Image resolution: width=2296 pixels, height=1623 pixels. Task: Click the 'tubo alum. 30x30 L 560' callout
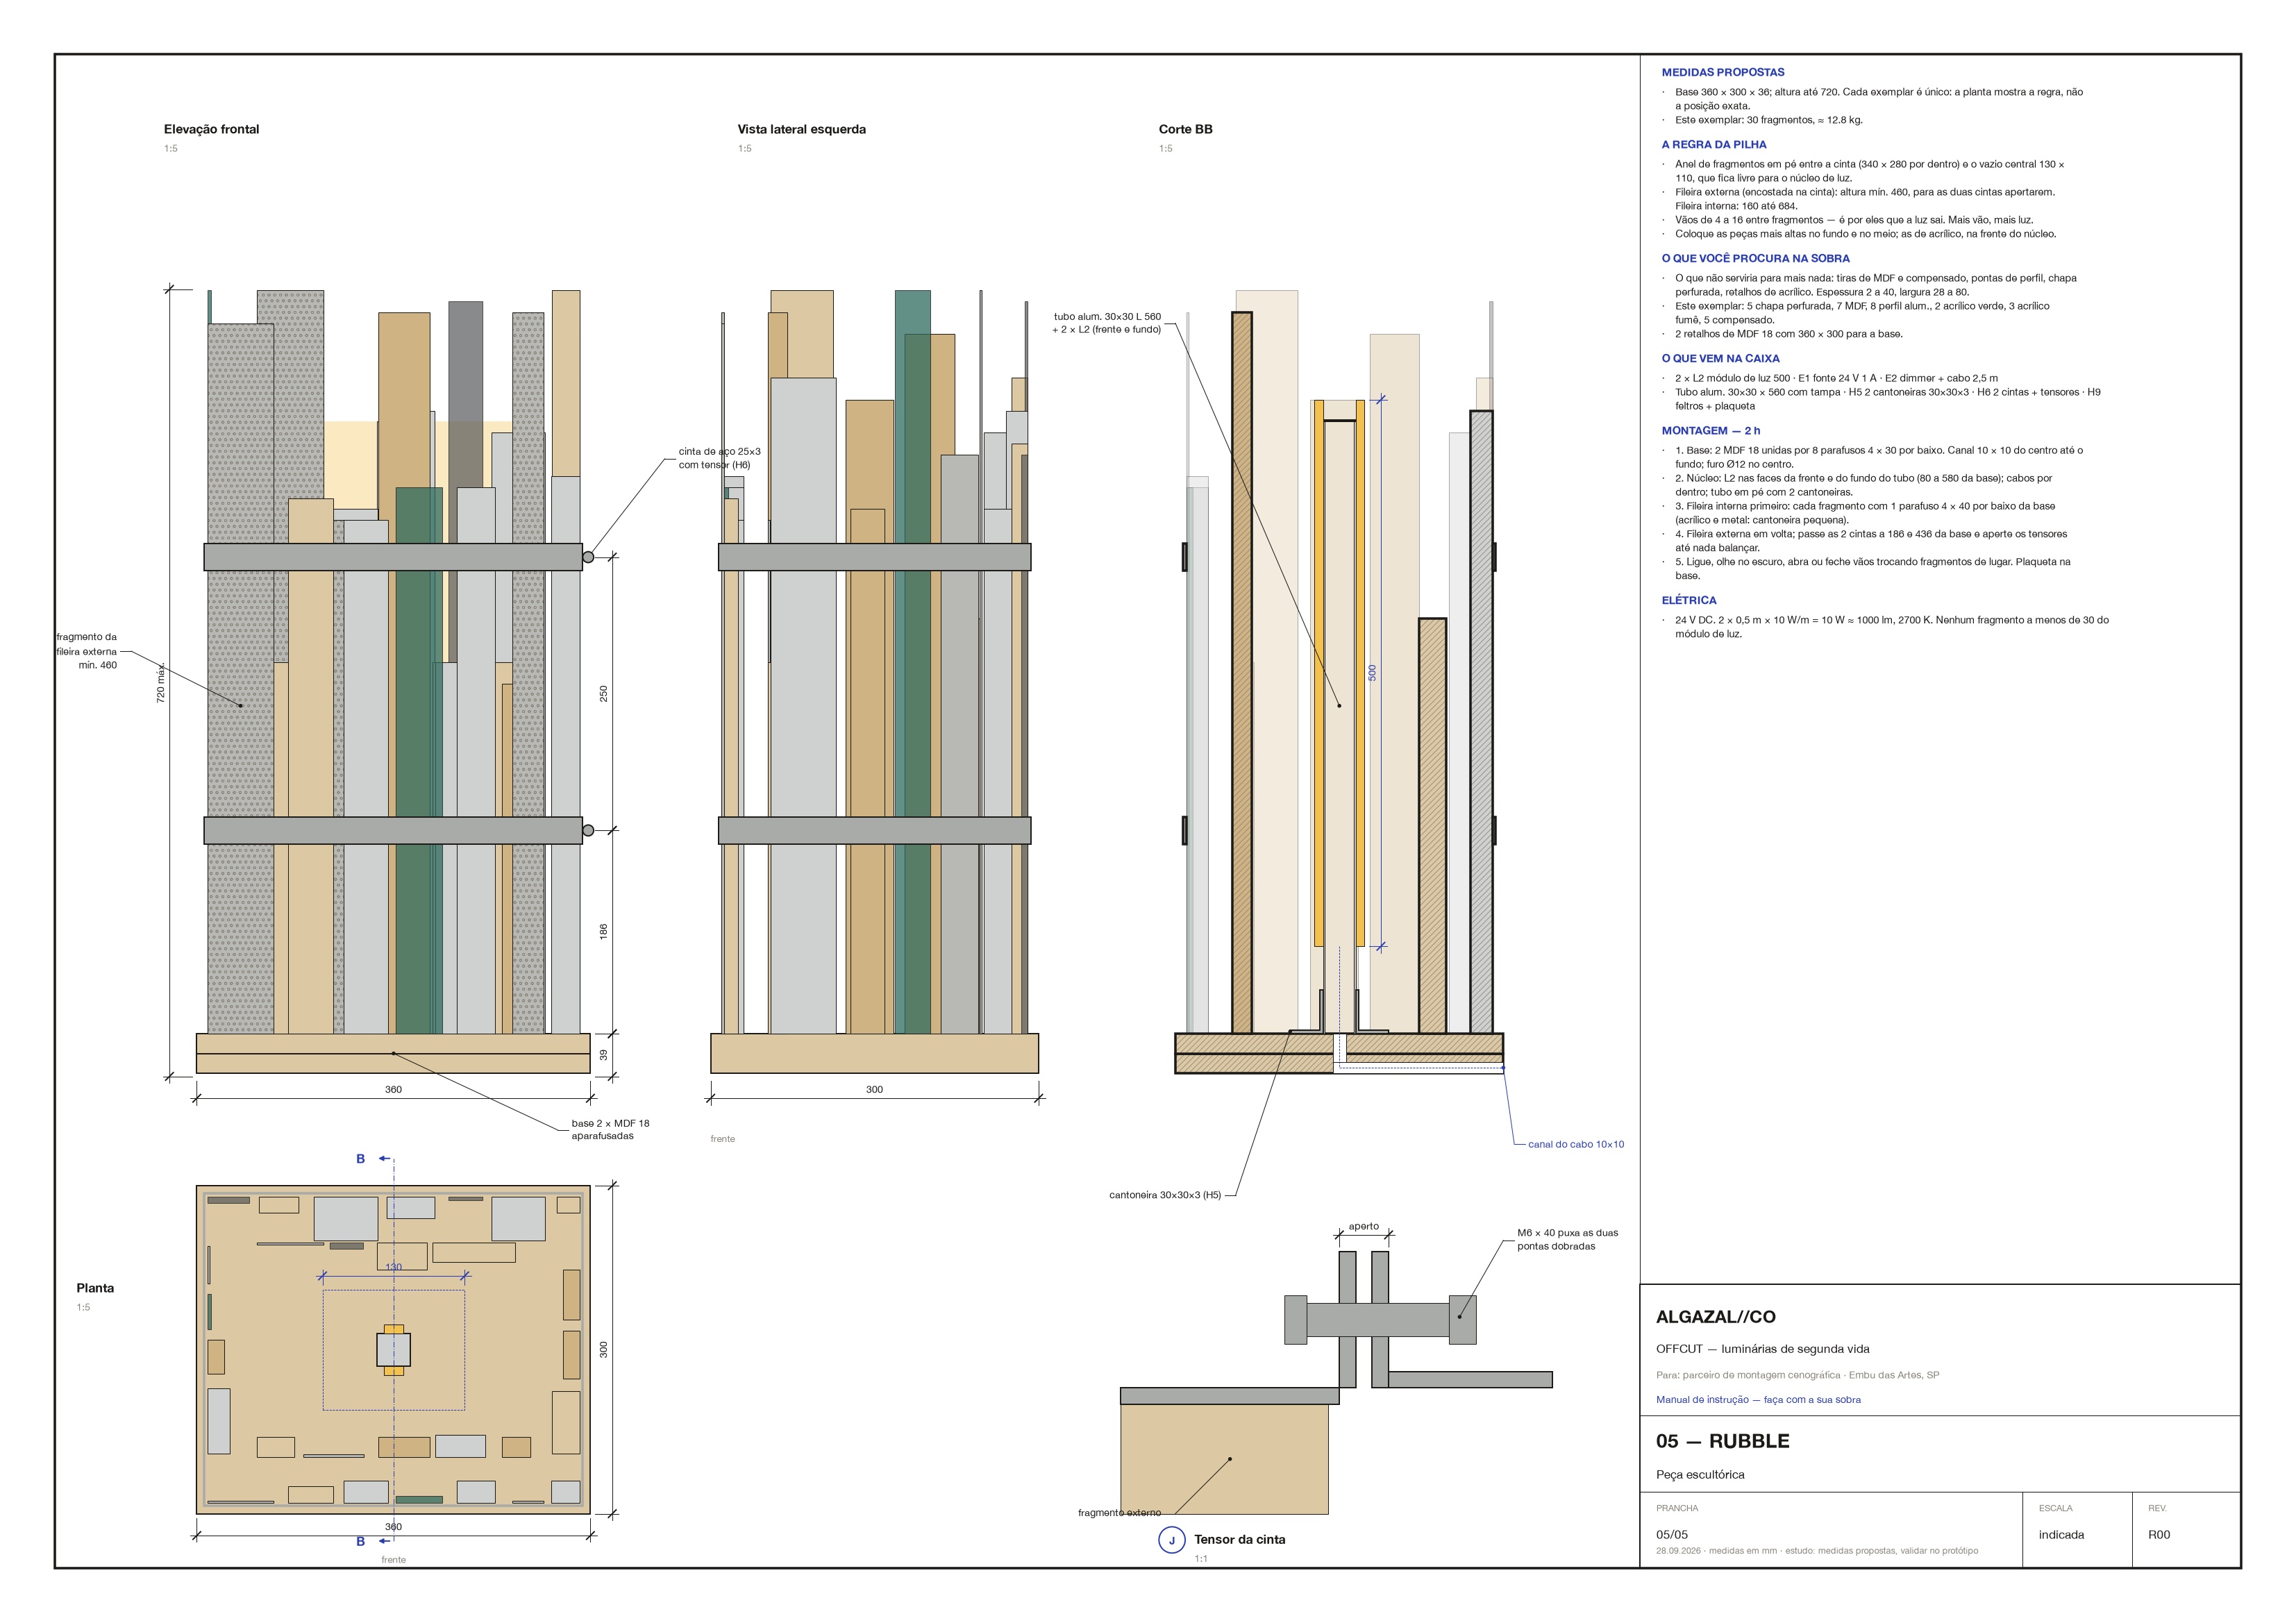(x=1106, y=323)
